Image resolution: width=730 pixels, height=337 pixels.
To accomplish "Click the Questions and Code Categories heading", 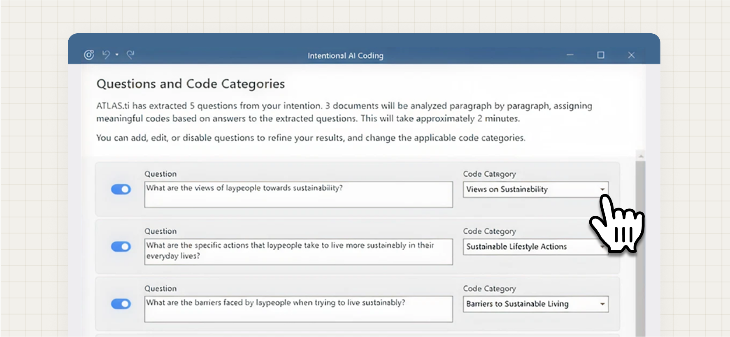I will point(191,84).
